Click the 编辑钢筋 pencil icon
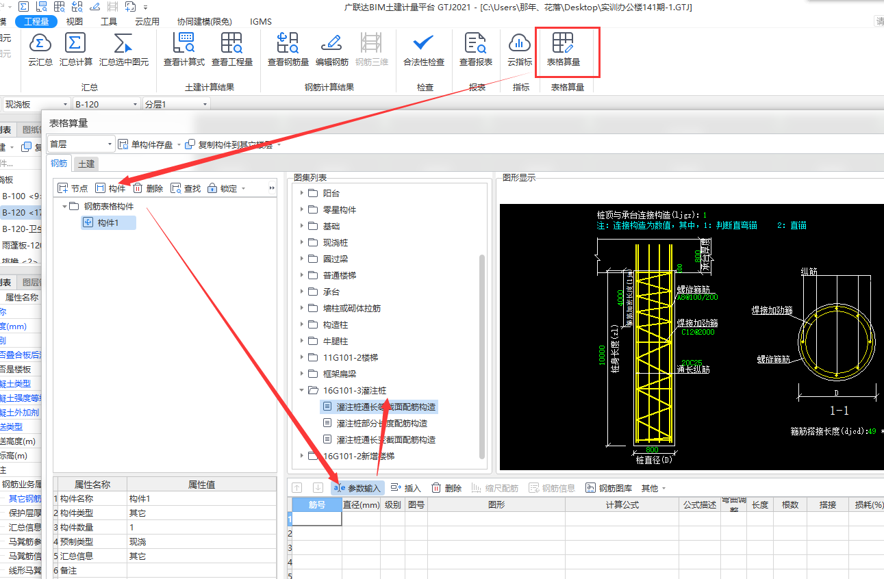The height and width of the screenshot is (579, 884). click(x=331, y=44)
